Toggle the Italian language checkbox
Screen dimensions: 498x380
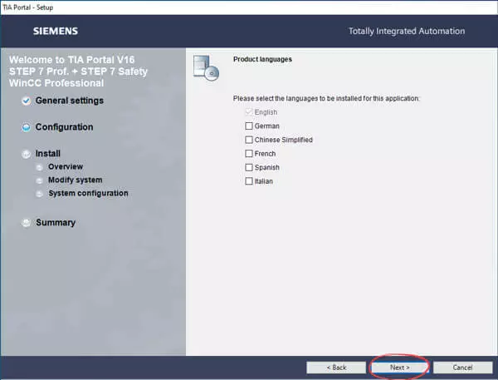click(249, 181)
